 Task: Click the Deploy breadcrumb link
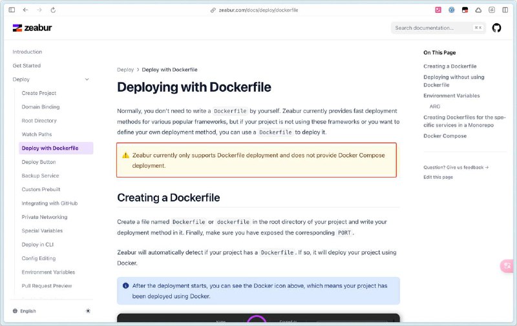pos(125,70)
